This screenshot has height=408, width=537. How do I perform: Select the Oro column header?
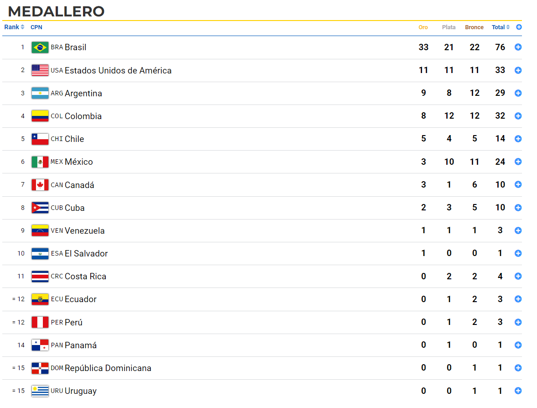423,27
